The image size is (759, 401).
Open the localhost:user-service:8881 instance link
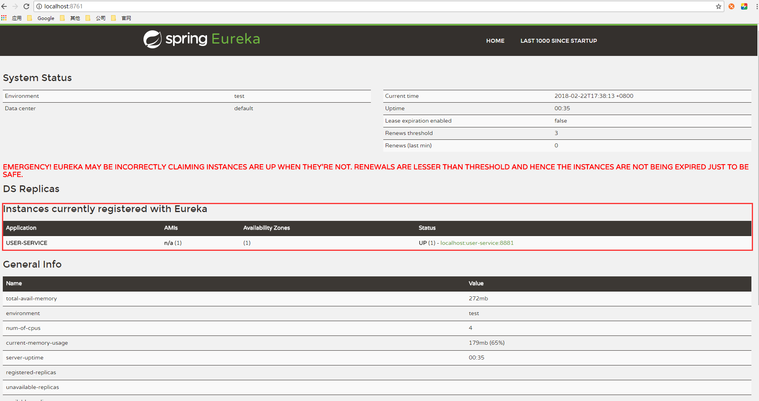[x=477, y=243]
